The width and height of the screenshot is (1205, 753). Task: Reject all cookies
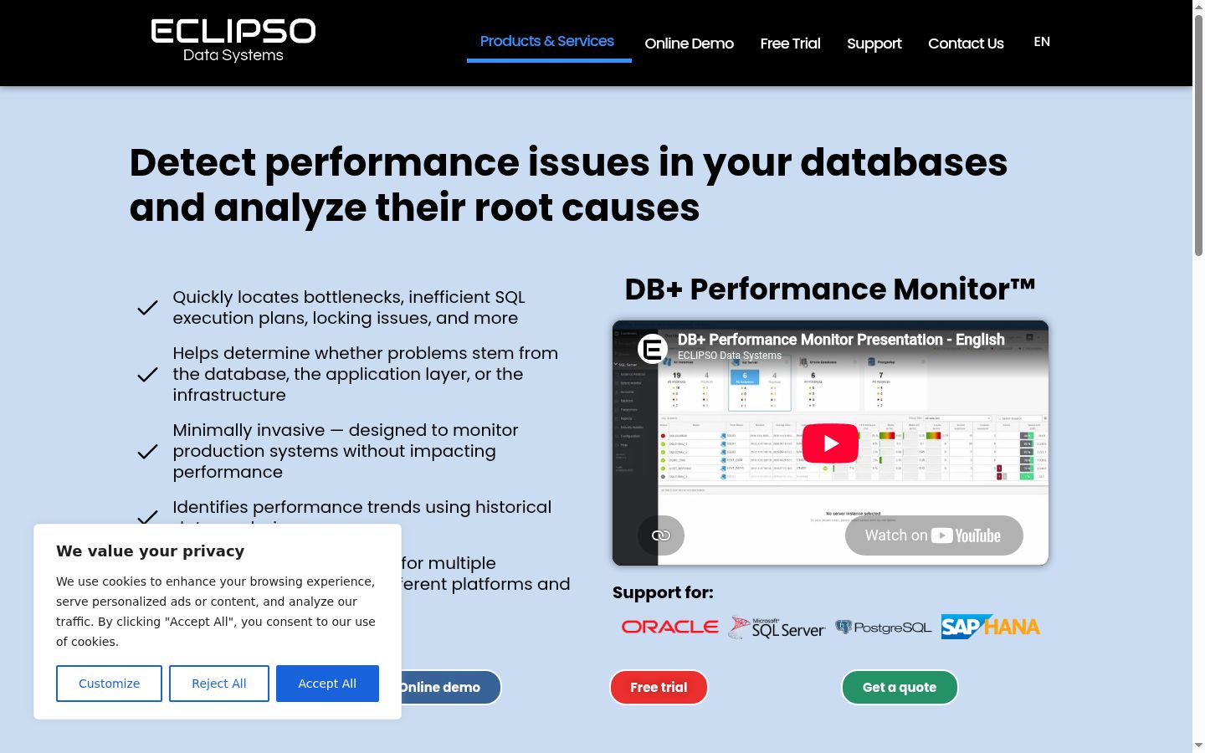219,684
